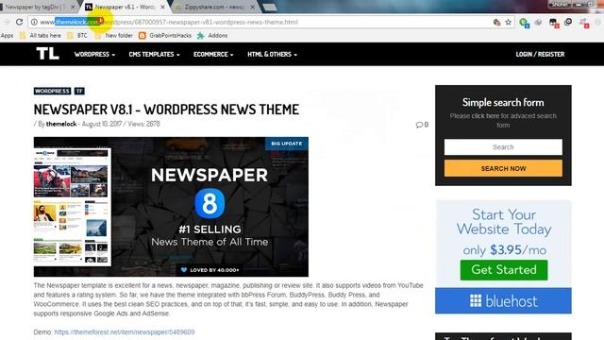Focus the Search input field

click(503, 147)
